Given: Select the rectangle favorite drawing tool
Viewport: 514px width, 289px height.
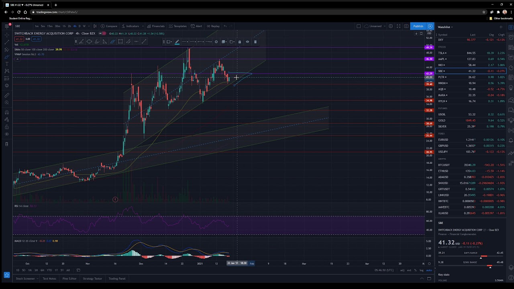Looking at the screenshot, I should (x=120, y=42).
